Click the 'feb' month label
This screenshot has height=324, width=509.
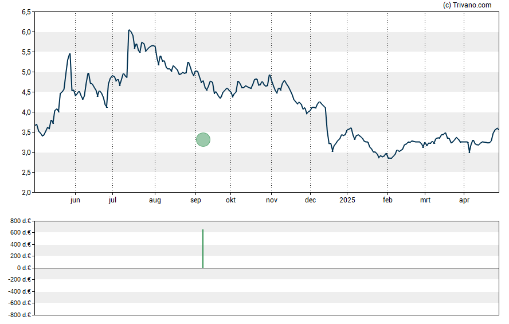[x=387, y=200]
